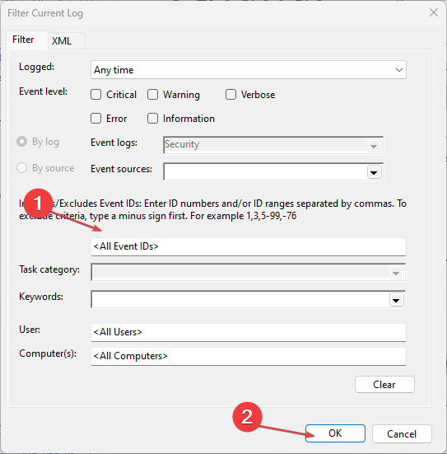Enable the Warning event level checkbox
The image size is (447, 454).
pyautogui.click(x=152, y=95)
